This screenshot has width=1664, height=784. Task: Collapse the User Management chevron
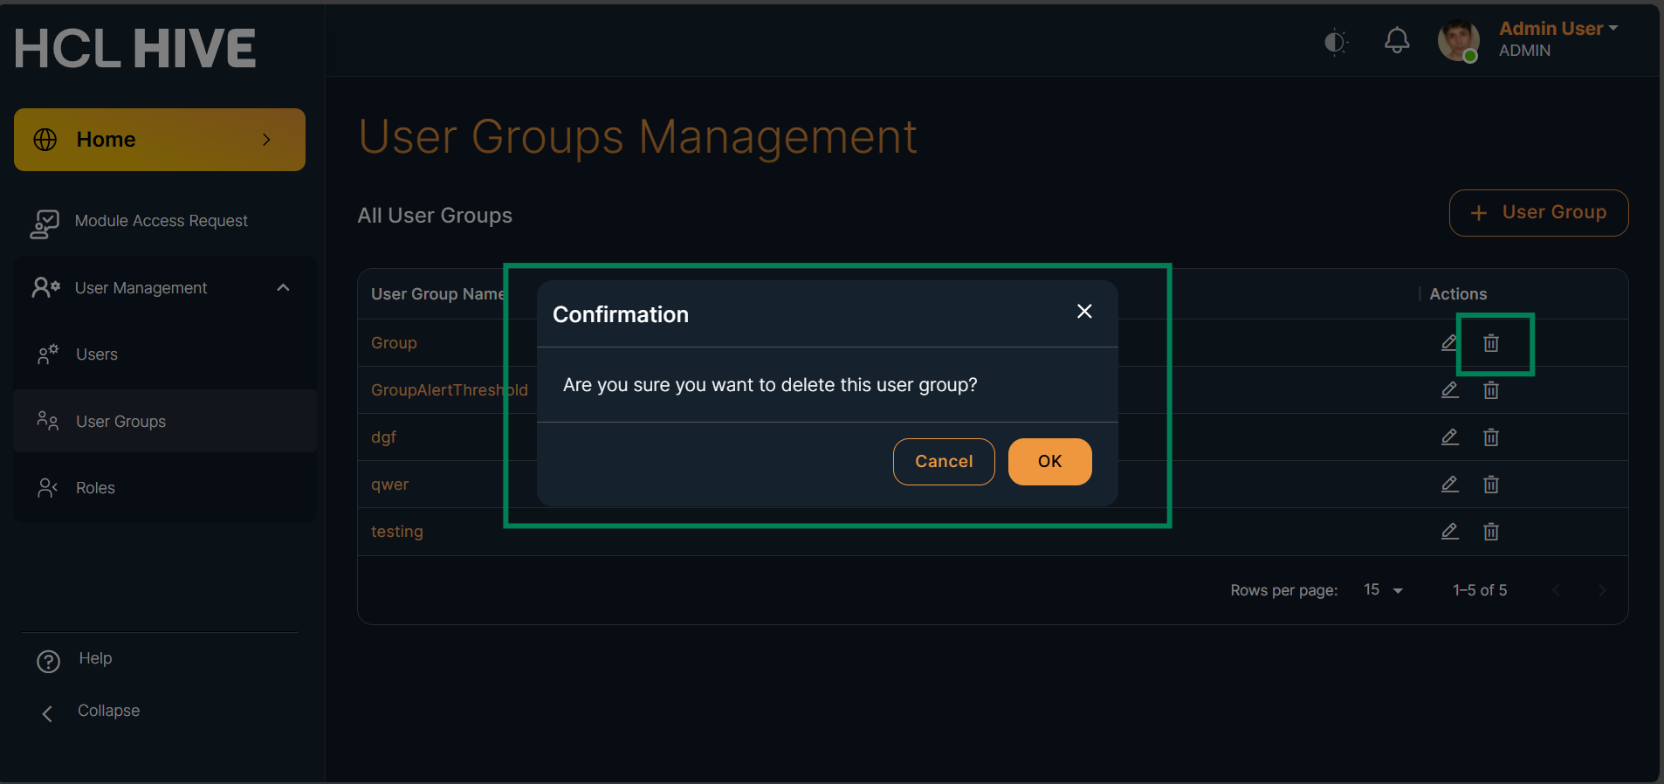point(283,287)
